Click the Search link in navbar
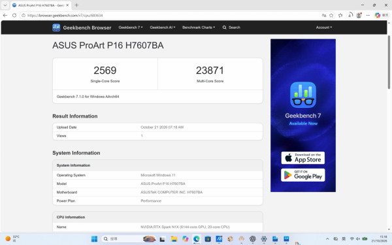Screen dimensions: 392x245 [231, 27]
